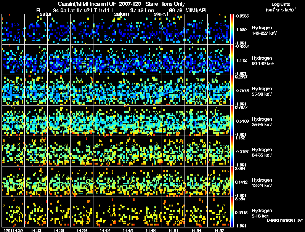Select the 'Hydrogen 35-55 keV' row label

click(262, 122)
